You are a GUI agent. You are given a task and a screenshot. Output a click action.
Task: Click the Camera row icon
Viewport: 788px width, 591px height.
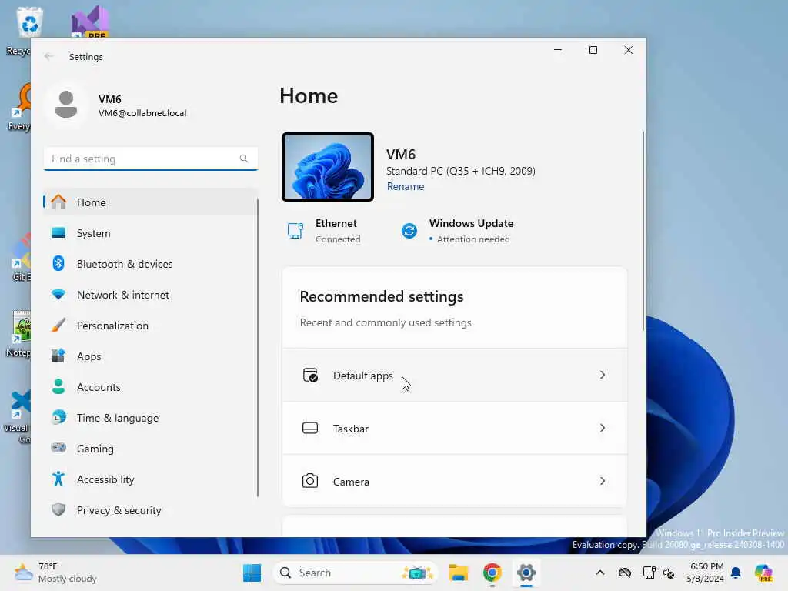point(310,481)
